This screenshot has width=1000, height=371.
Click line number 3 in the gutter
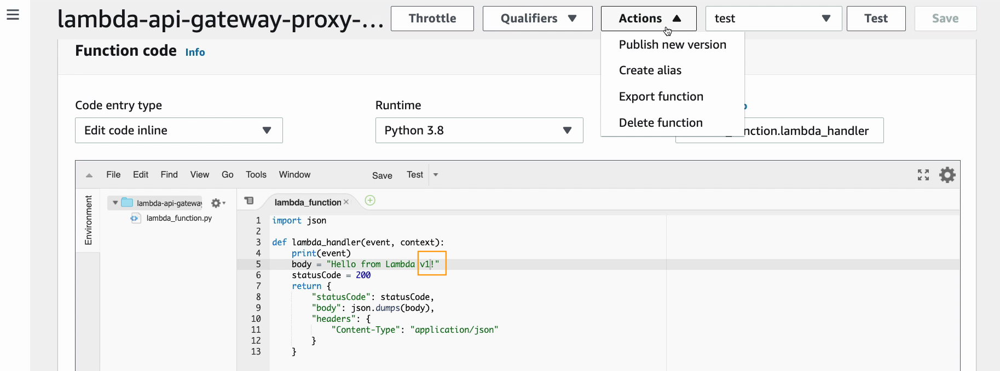(258, 243)
